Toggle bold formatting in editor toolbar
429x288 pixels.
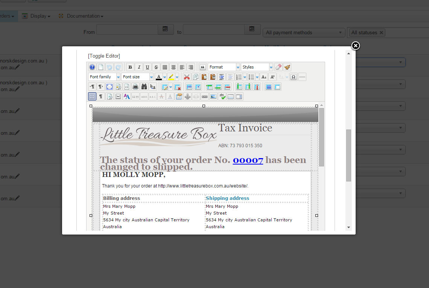[x=130, y=67]
